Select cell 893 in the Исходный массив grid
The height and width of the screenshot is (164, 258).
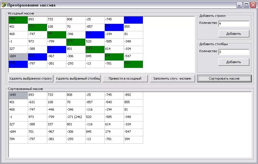coord(37,20)
